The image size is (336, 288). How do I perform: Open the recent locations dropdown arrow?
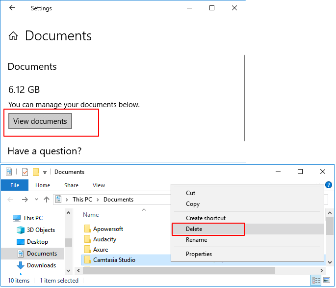(36, 200)
